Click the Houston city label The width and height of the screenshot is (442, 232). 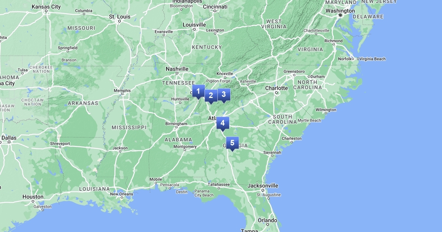pos(33,197)
